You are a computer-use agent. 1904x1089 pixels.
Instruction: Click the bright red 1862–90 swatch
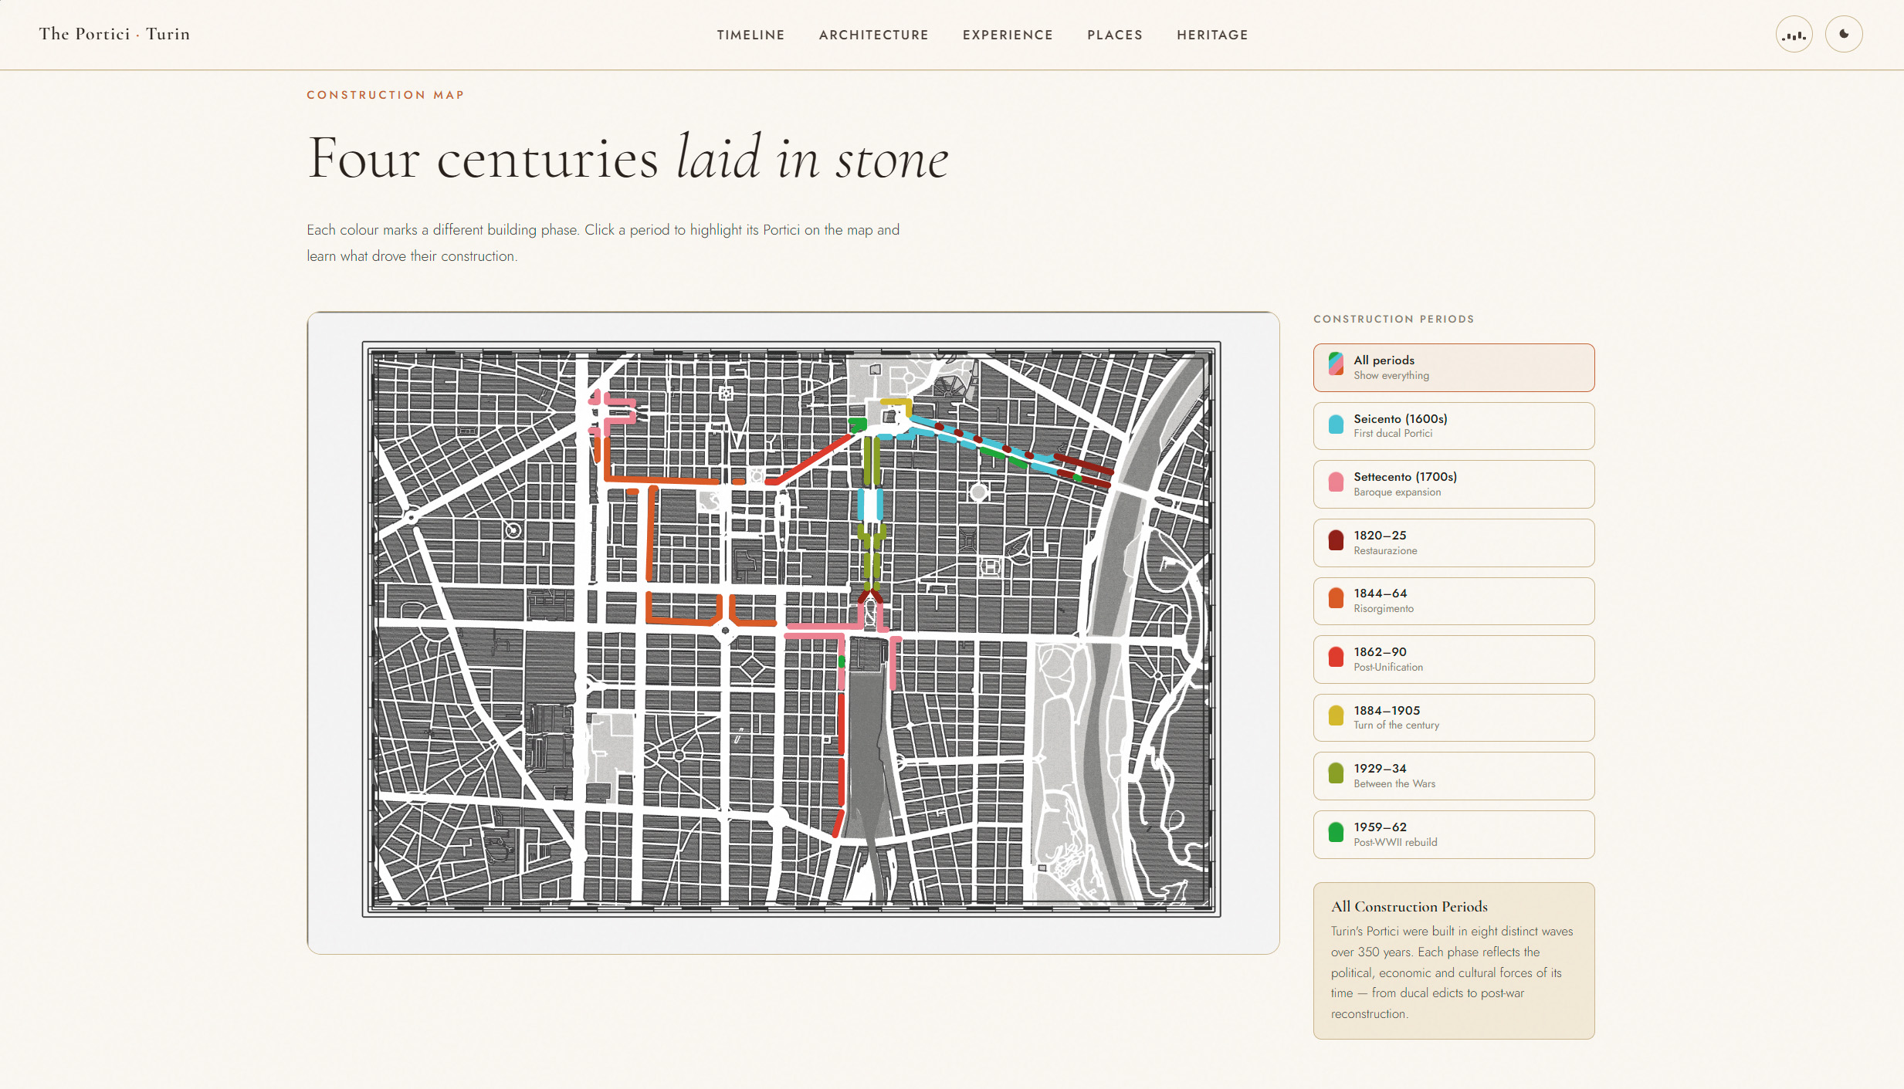pos(1336,657)
